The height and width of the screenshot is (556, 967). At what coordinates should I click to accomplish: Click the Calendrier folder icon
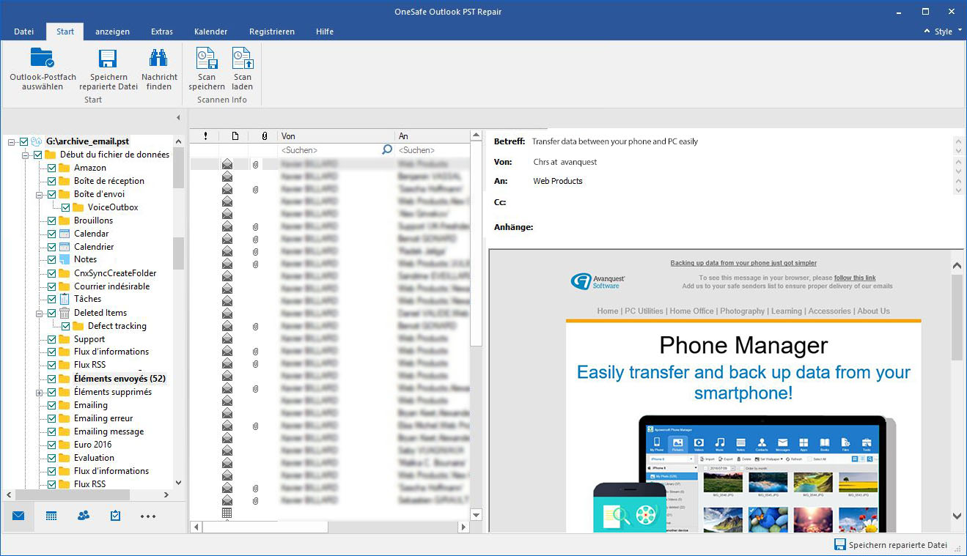click(x=65, y=247)
